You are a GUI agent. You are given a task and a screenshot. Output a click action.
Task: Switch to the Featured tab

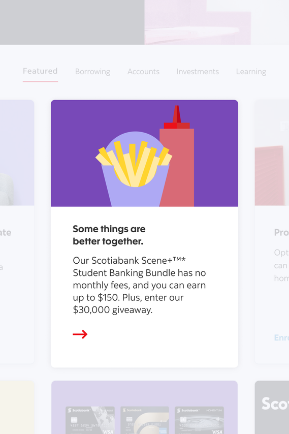point(40,71)
